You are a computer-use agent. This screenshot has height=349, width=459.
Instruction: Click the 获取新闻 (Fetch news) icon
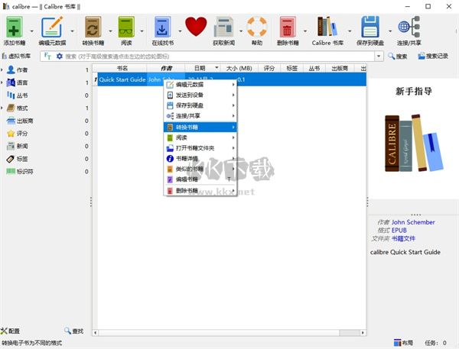coord(223,27)
